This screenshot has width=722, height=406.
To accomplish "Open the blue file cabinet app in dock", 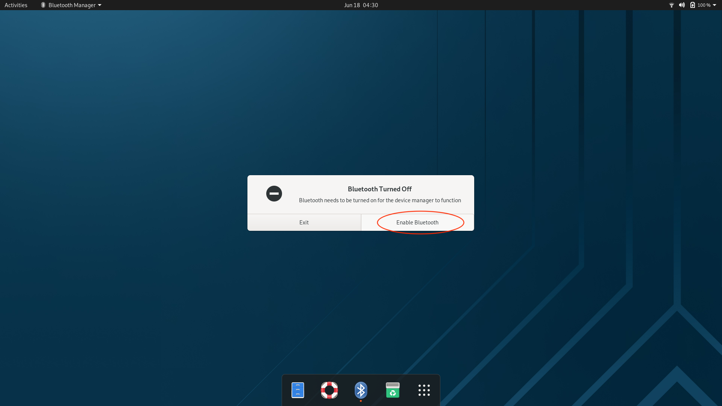I will [x=297, y=390].
